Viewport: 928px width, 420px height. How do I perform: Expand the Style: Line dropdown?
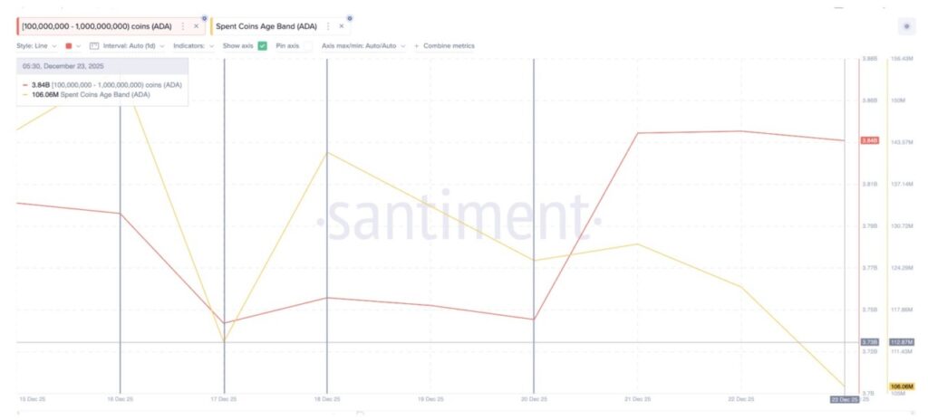37,45
